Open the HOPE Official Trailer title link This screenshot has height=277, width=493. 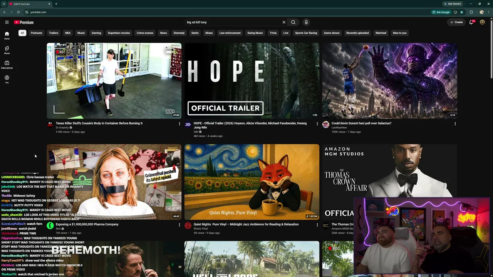pyautogui.click(x=250, y=125)
